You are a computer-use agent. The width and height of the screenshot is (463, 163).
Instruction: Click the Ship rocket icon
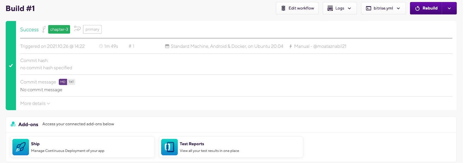(x=21, y=147)
